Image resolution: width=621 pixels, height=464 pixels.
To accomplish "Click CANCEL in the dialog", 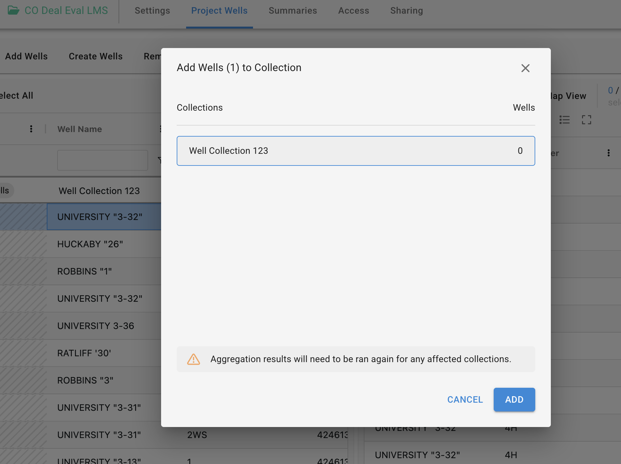I will coord(465,399).
